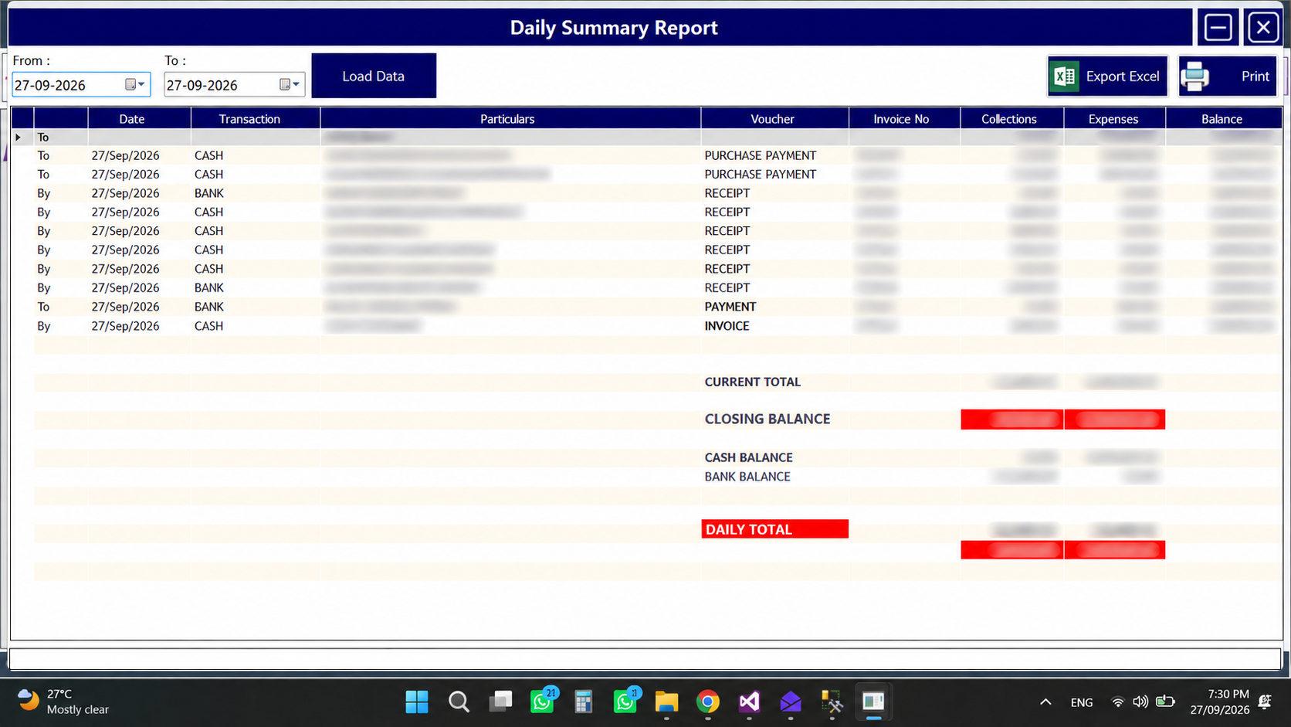Click the BANK BALANCE label
This screenshot has width=1291, height=727.
click(x=747, y=477)
